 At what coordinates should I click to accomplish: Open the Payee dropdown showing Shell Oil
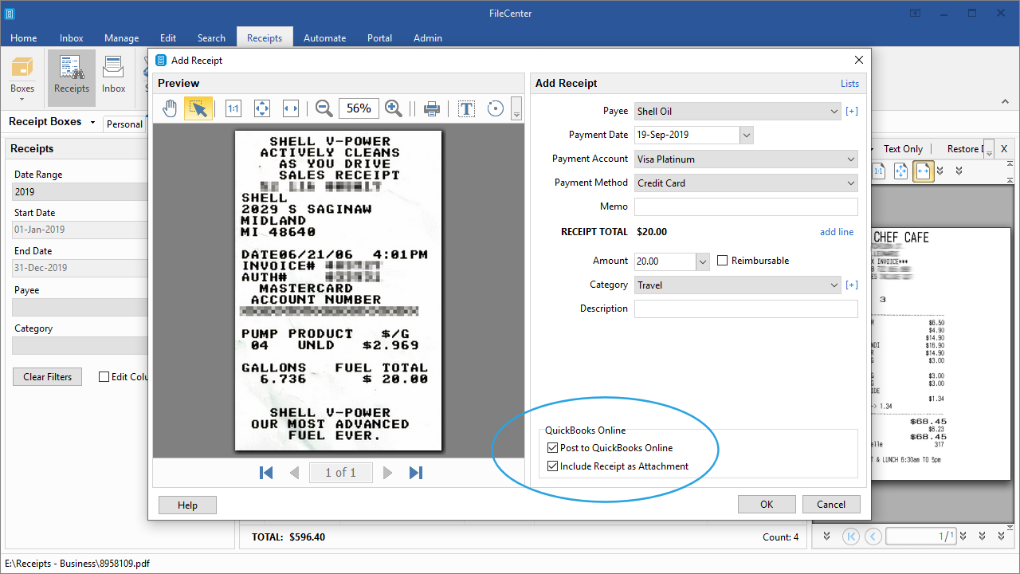737,112
